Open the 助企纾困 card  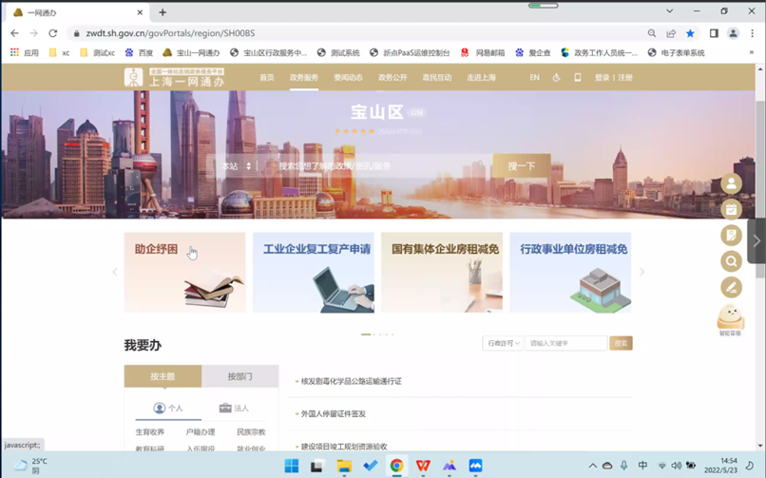[x=184, y=273]
